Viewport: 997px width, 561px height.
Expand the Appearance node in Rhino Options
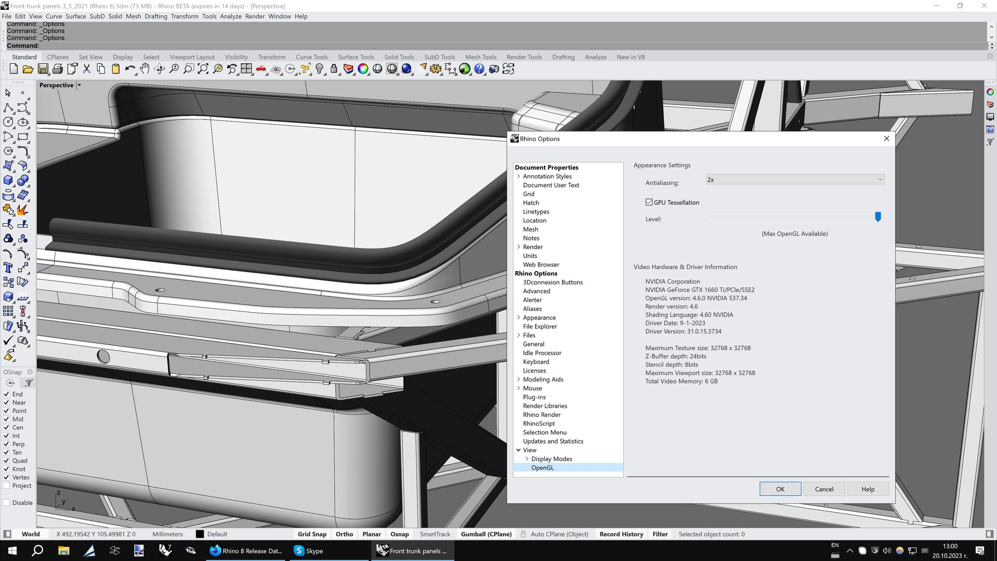tap(519, 318)
